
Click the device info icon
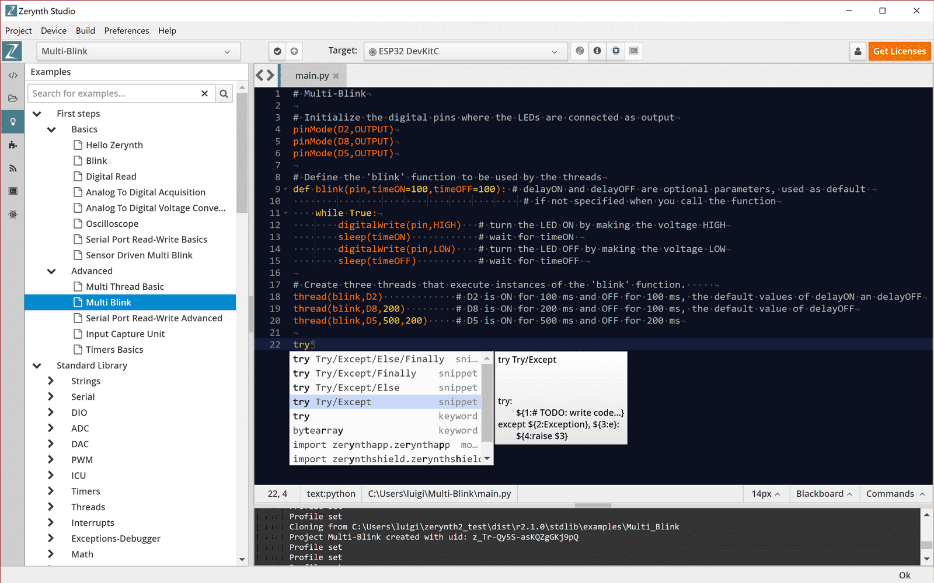pos(597,51)
